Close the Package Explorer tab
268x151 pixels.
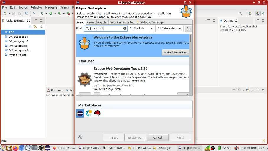pos(29,21)
